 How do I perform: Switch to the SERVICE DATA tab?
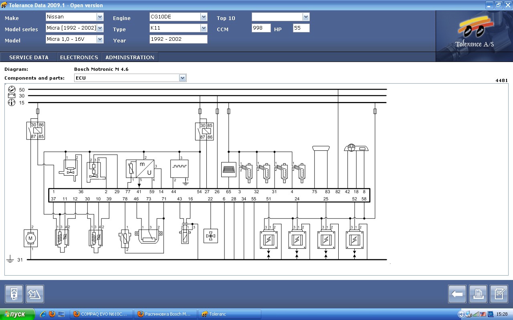click(x=29, y=57)
